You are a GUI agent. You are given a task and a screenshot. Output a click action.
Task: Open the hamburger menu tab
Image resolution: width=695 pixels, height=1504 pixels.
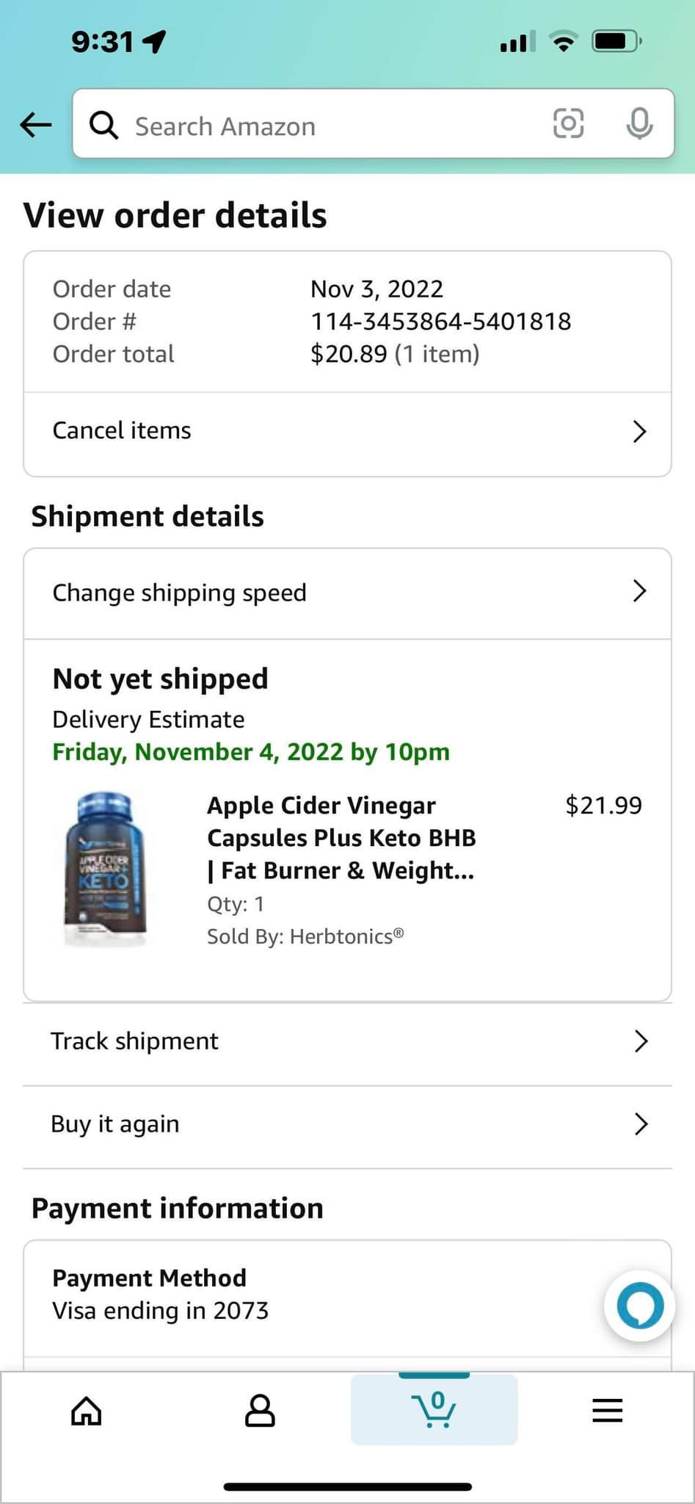[608, 1410]
